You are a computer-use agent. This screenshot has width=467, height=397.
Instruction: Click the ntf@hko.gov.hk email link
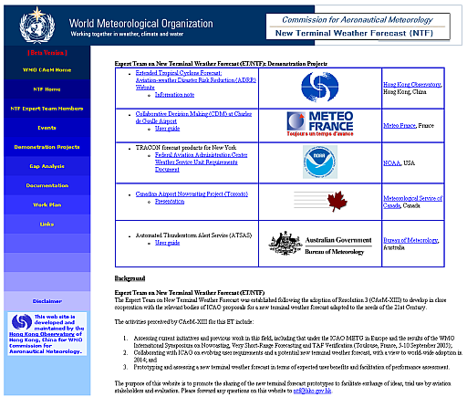312,391
